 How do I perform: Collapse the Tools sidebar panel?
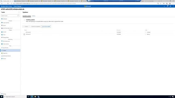[19, 12]
